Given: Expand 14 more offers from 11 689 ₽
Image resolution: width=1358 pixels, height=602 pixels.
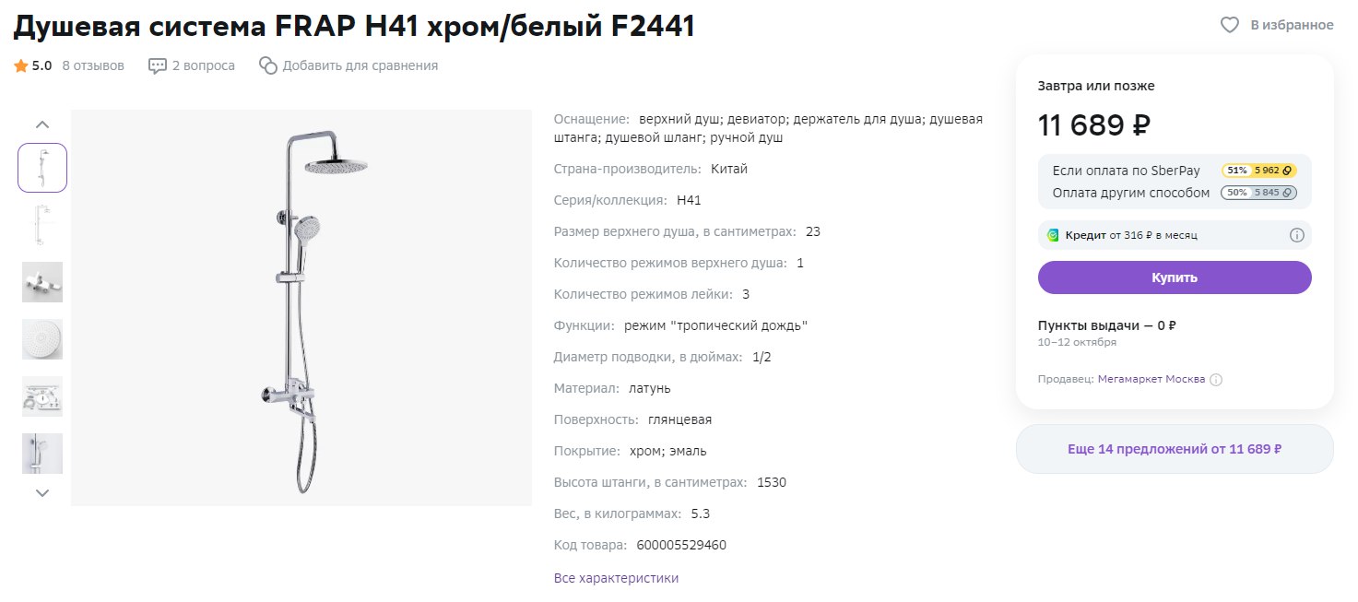Looking at the screenshot, I should click(1174, 449).
